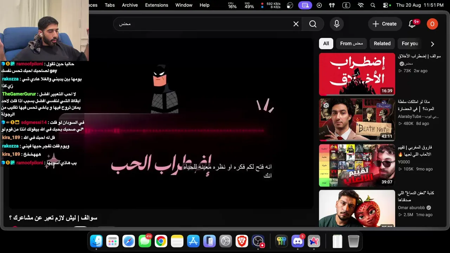Open video title 'فاروق المغربي | تقييم الالعاب'

(415, 151)
